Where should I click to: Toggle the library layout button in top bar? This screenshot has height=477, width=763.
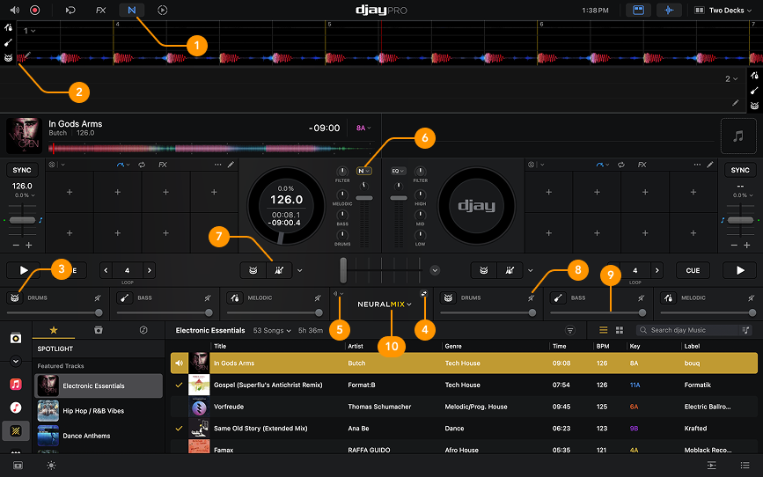tap(638, 11)
